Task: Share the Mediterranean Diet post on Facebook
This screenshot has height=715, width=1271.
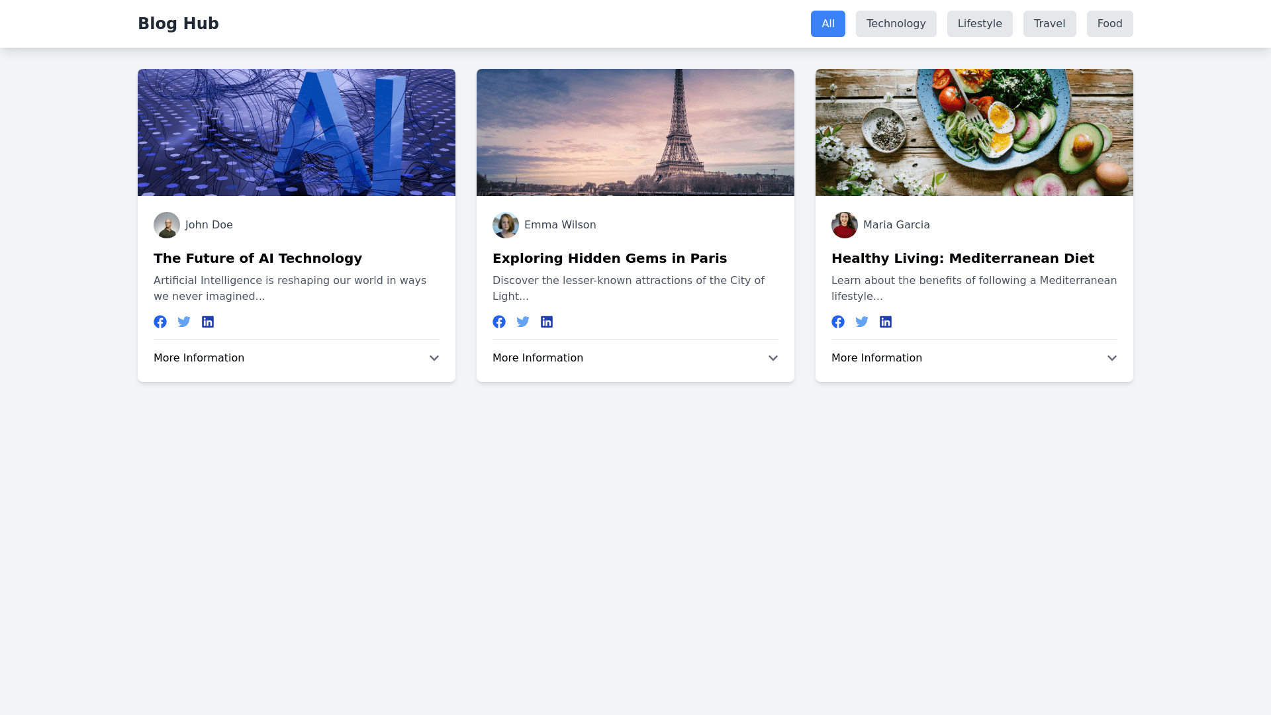Action: click(x=838, y=322)
